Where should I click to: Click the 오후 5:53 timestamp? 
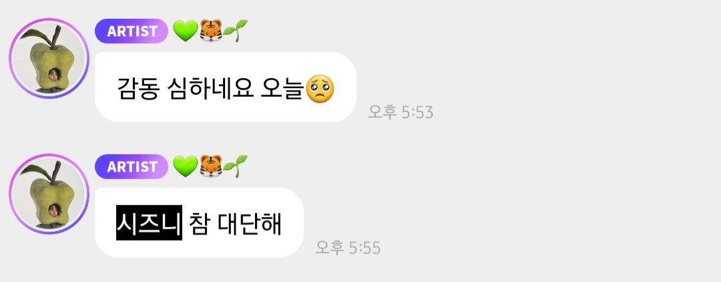[x=401, y=112]
